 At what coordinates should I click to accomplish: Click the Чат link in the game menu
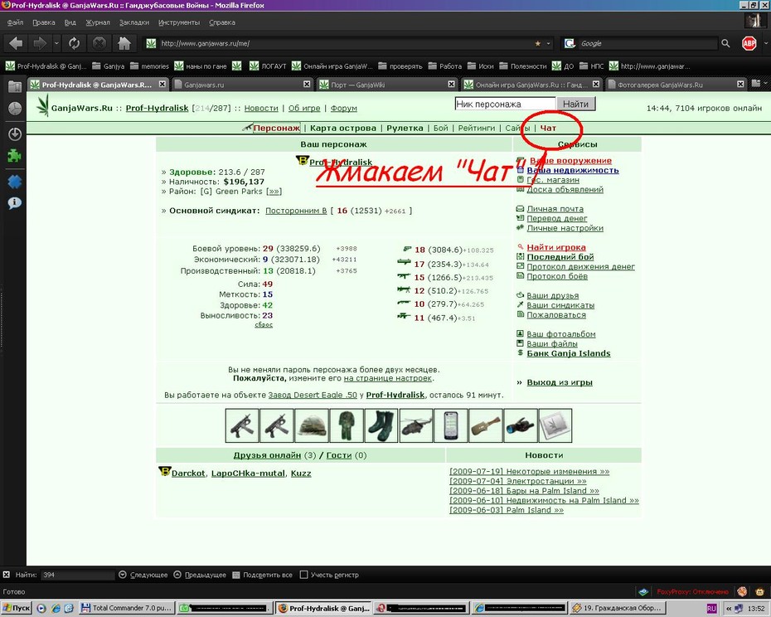[548, 128]
